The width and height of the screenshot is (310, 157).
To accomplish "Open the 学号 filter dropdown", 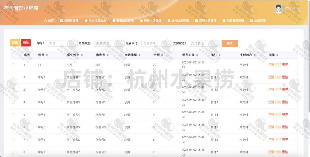I will [x=62, y=43].
